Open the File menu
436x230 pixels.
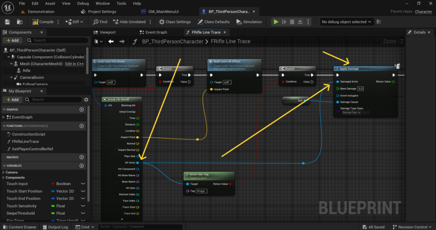22,3
